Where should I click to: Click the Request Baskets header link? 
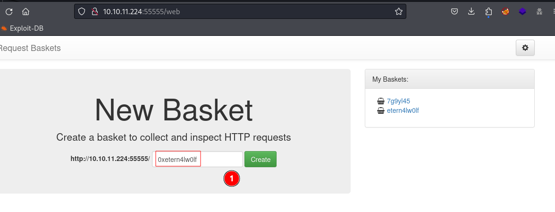coord(30,48)
